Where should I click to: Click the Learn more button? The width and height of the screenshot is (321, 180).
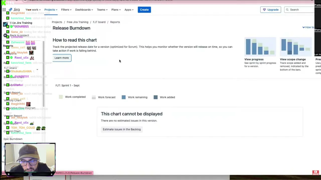[62, 58]
